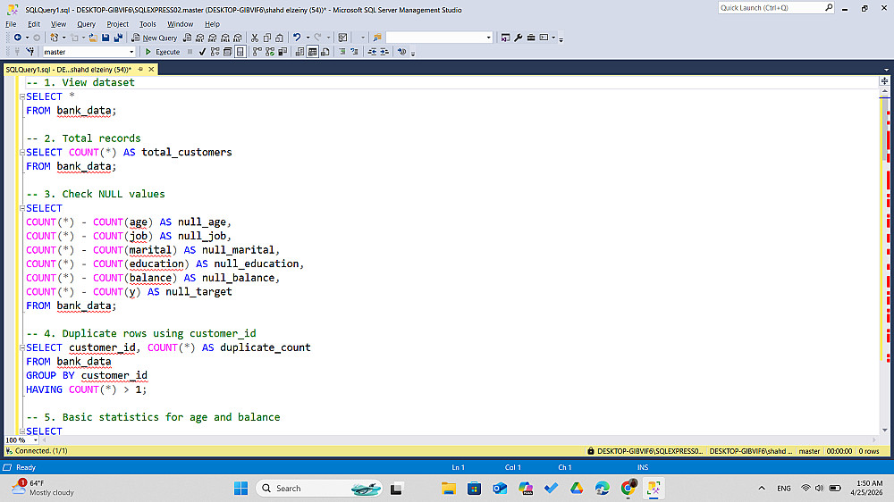Click the Analysis Services MDX Query icon

click(199, 38)
